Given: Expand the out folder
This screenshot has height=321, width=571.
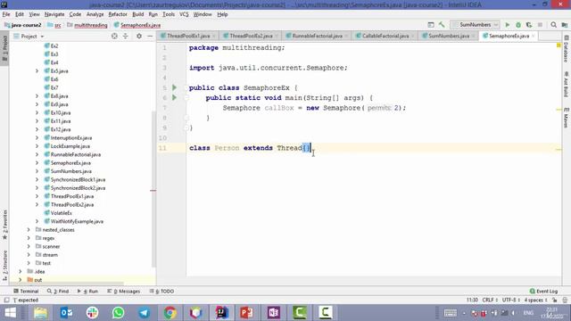Looking at the screenshot, I should pyautogui.click(x=20, y=280).
